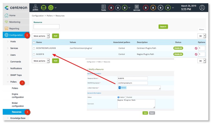The image size is (211, 123).
Task: Click the pollers icon in top bar
Action: tap(36, 8)
